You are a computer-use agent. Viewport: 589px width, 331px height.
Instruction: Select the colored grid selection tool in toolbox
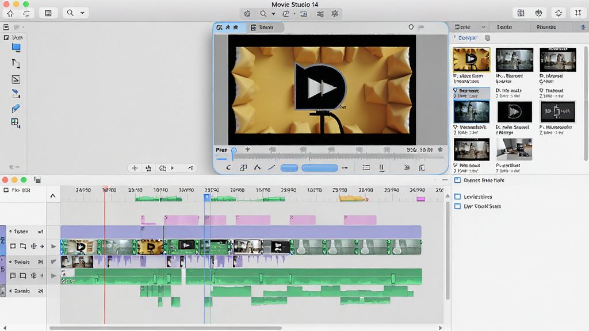(x=16, y=123)
